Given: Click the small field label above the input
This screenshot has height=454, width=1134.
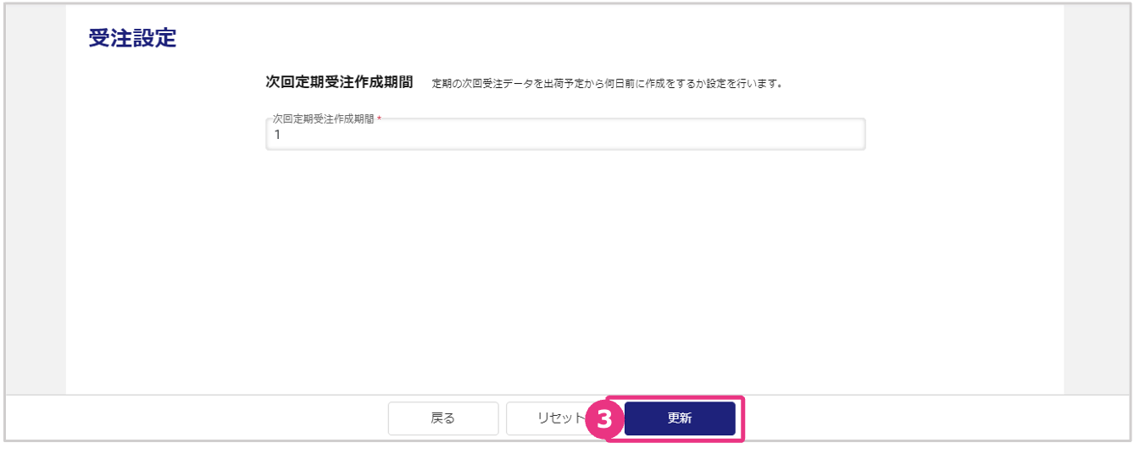Looking at the screenshot, I should (x=323, y=119).
